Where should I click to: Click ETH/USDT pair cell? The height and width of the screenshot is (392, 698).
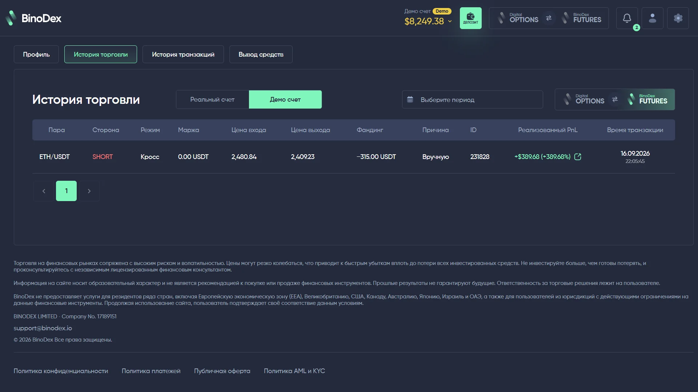point(55,157)
